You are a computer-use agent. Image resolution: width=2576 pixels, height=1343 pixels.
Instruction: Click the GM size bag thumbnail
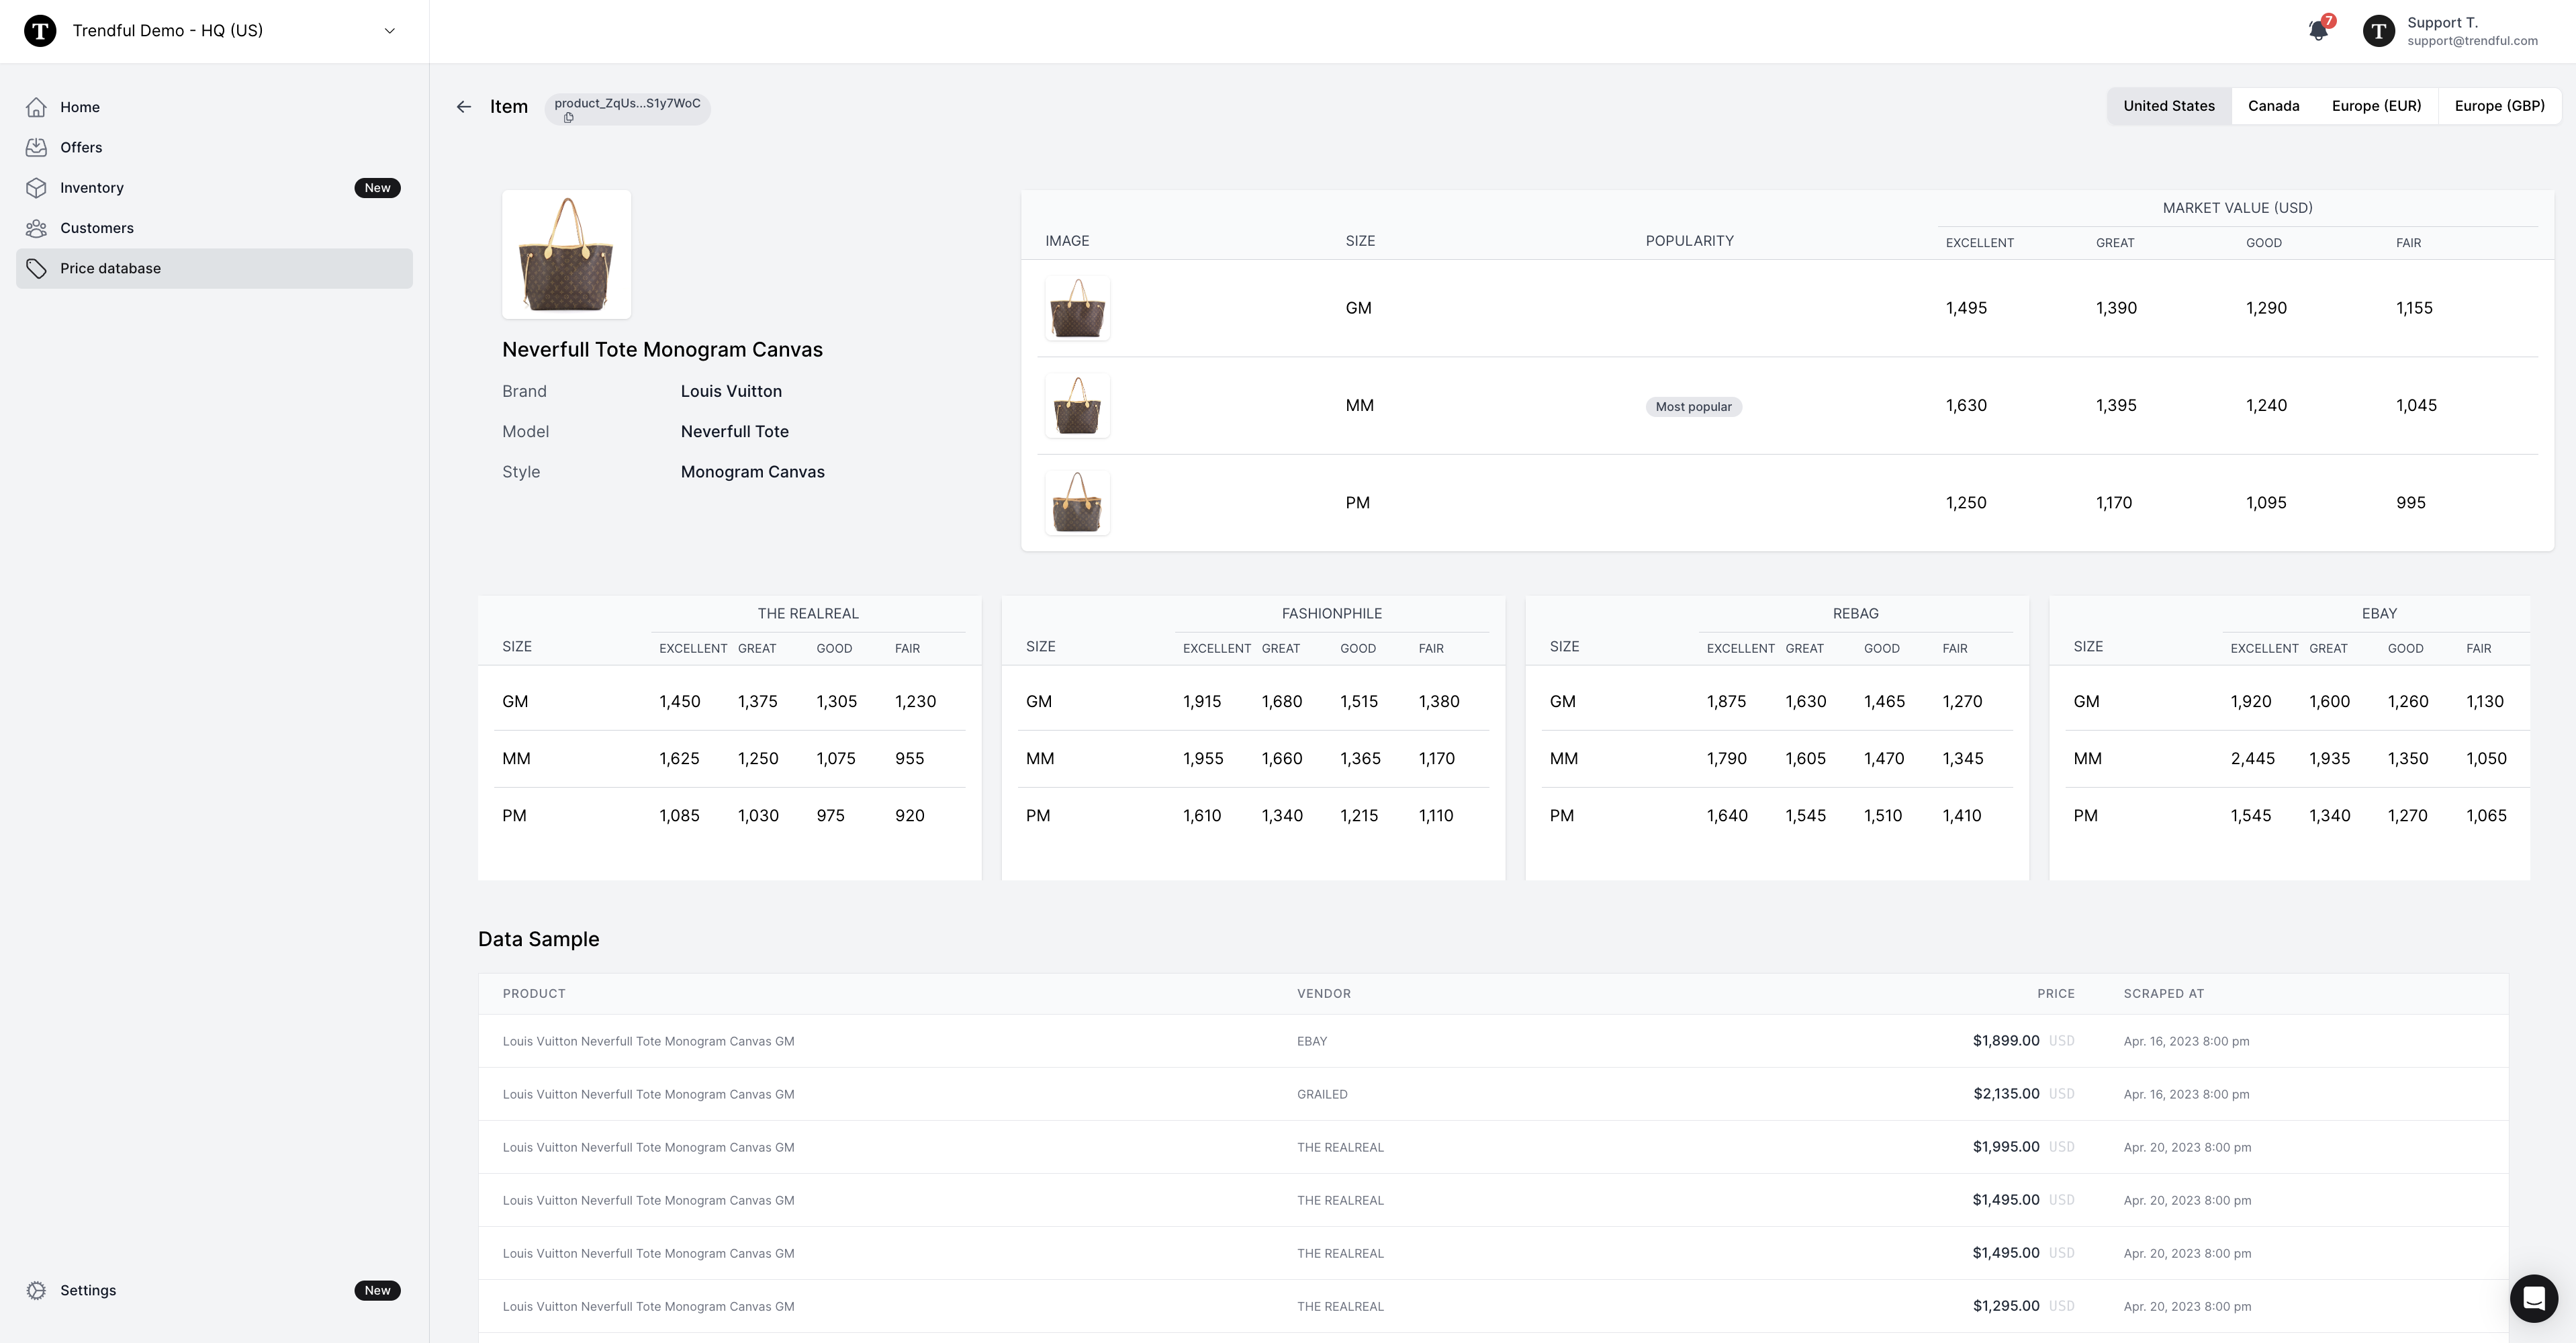[1077, 308]
